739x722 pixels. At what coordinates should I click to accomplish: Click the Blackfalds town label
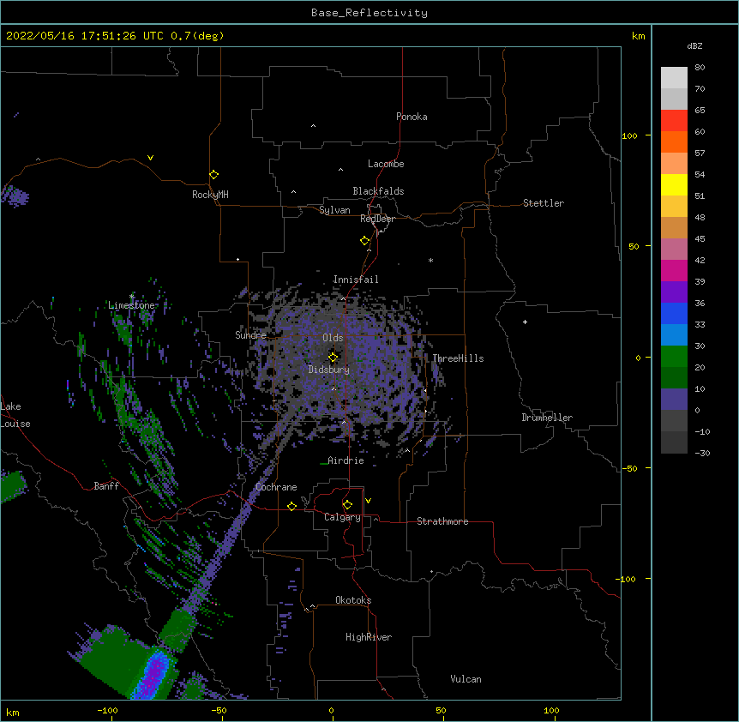(378, 191)
